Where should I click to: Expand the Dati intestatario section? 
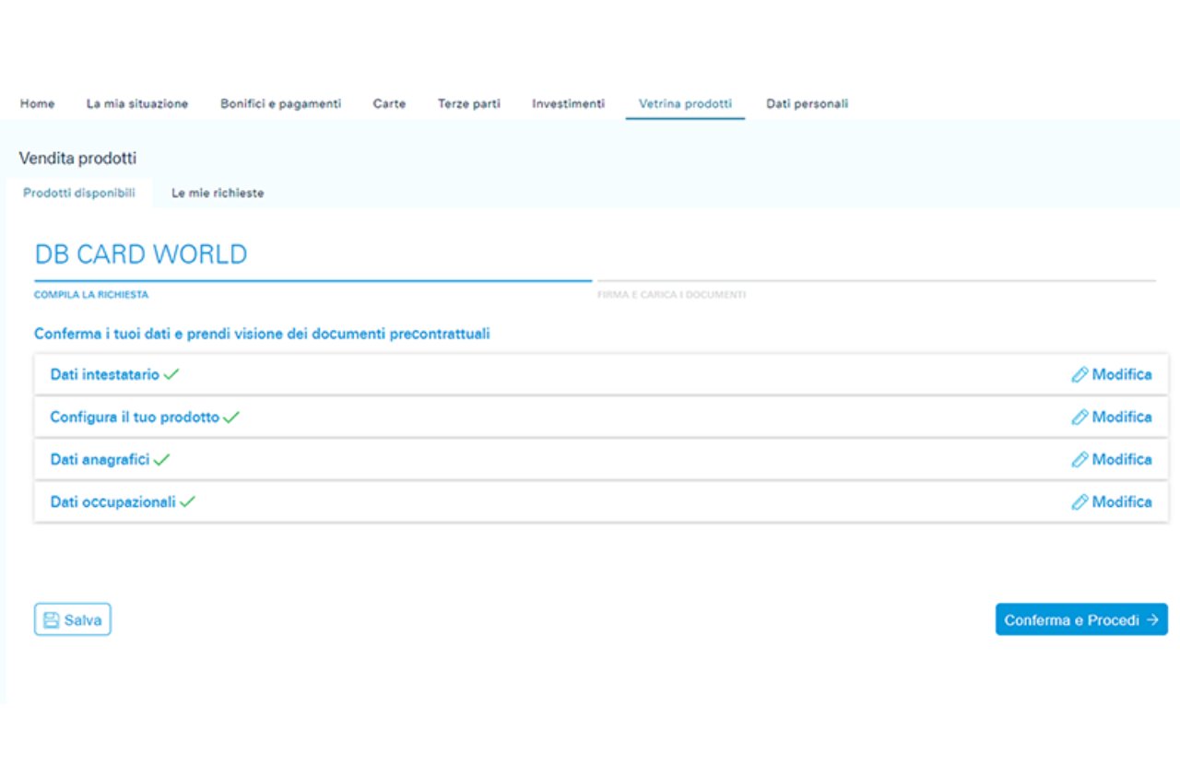pyautogui.click(x=104, y=375)
